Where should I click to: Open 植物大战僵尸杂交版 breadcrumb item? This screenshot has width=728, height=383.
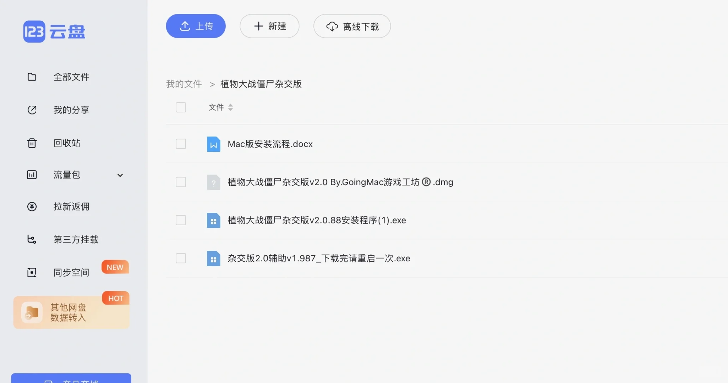pos(261,84)
